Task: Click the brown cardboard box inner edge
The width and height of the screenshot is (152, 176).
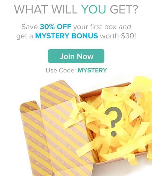Action: (105, 89)
